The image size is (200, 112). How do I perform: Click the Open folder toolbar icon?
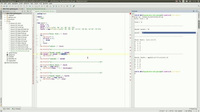click(x=1, y=6)
